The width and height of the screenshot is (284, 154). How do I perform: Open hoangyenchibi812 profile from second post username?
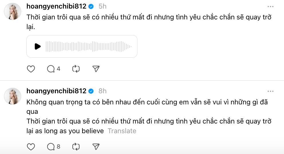coord(56,91)
